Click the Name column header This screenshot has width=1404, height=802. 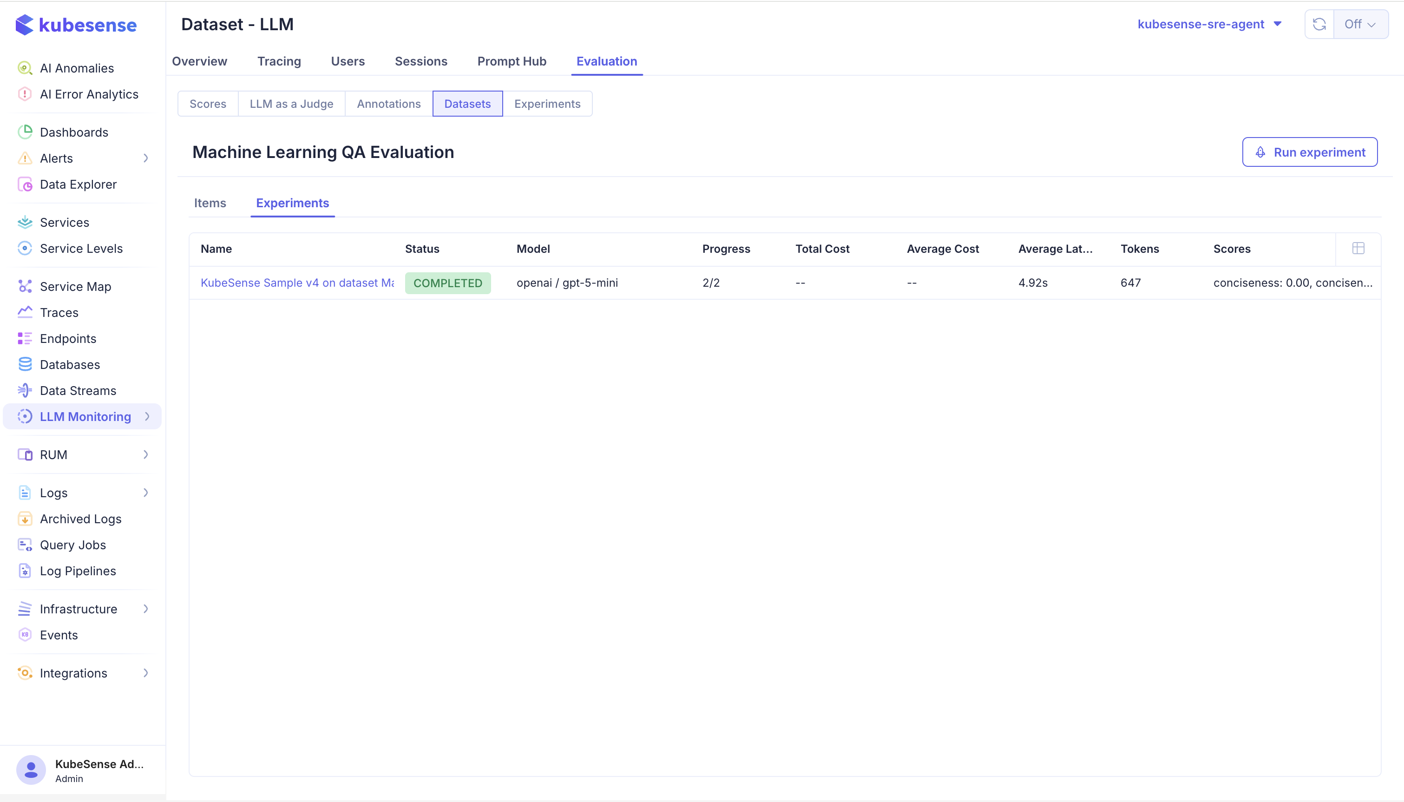pyautogui.click(x=217, y=249)
